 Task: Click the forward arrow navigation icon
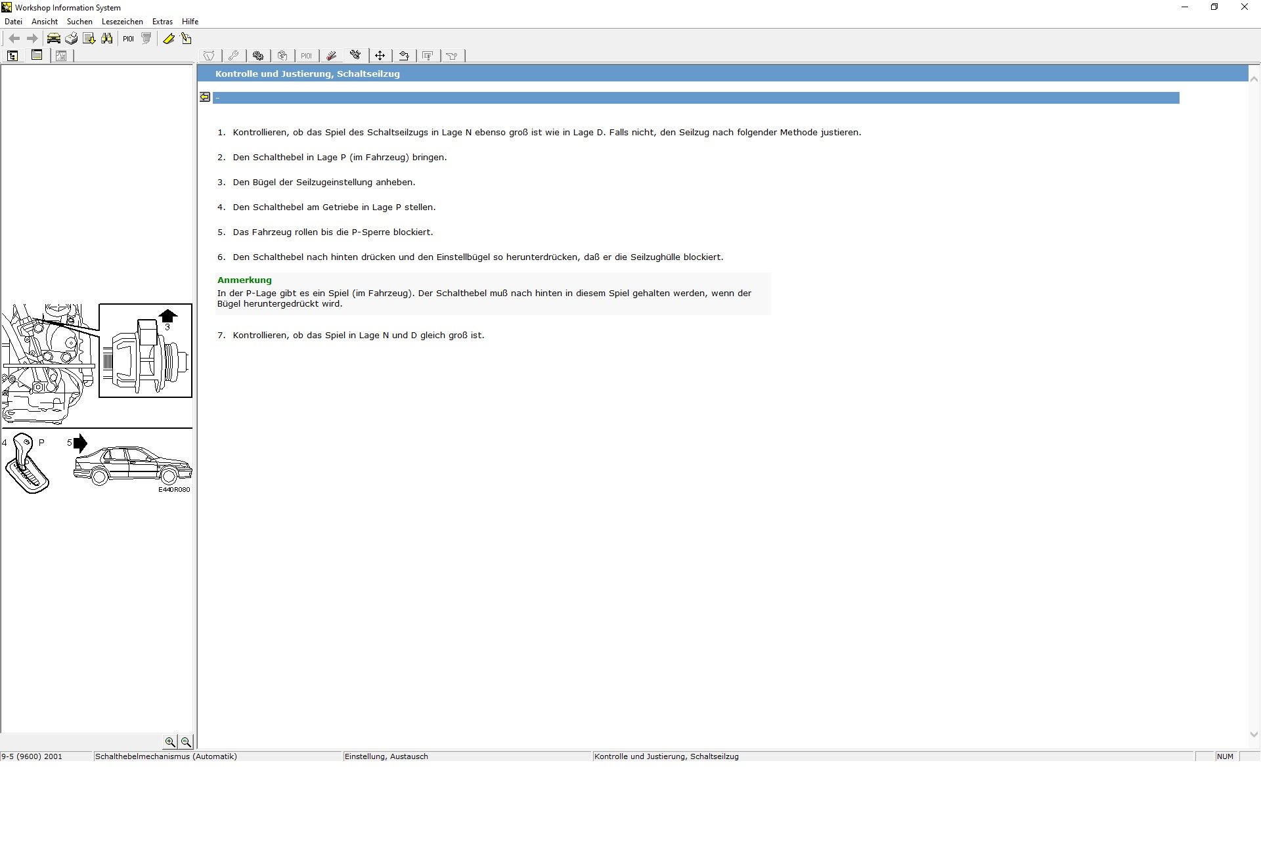32,39
